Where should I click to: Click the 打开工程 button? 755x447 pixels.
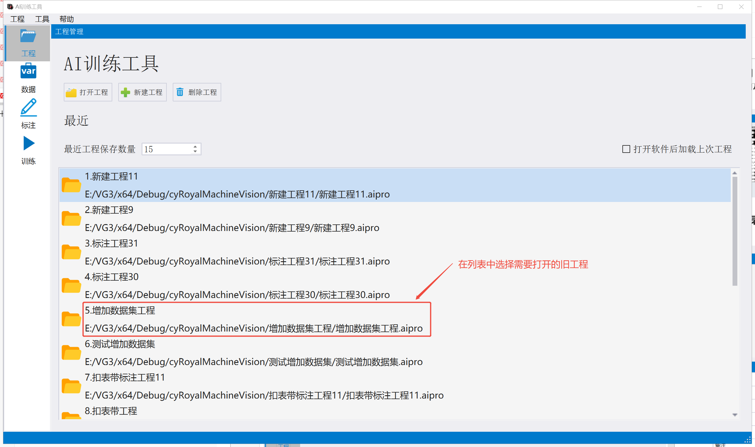click(88, 92)
